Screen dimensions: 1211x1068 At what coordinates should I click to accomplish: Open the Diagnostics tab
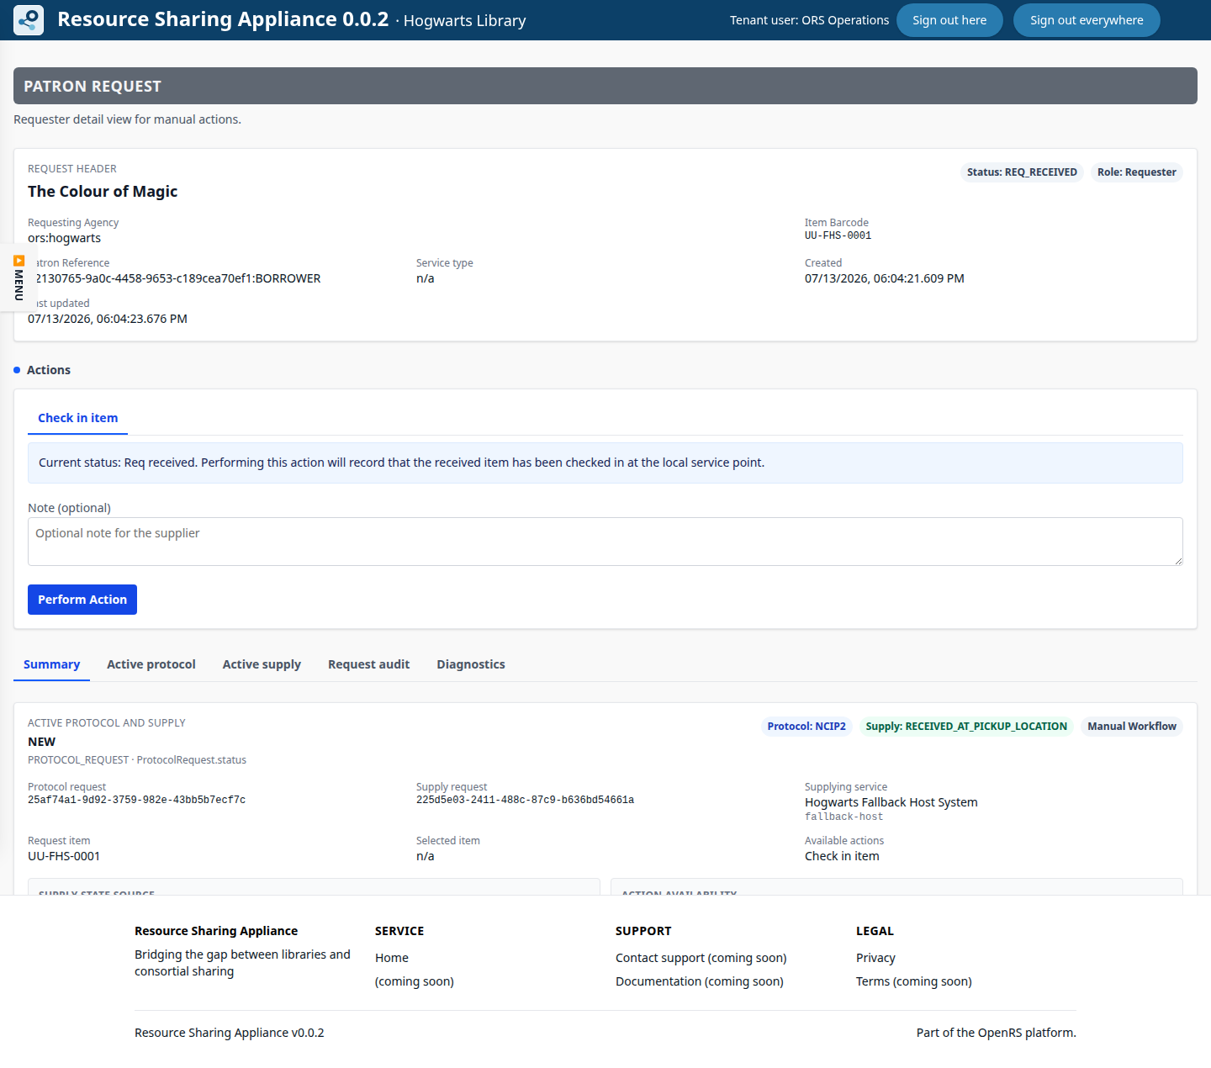pos(471,664)
